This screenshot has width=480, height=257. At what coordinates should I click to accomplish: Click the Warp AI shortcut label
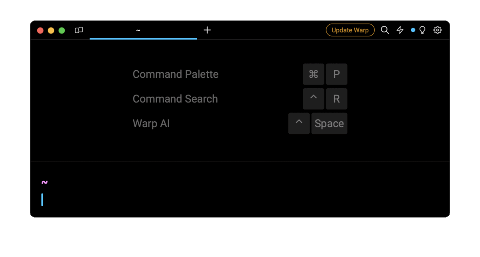(151, 123)
